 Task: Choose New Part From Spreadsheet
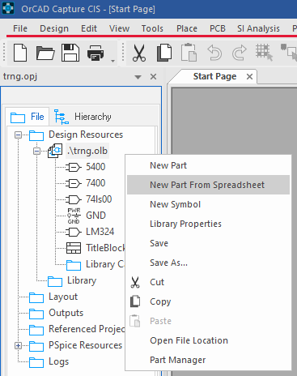click(208, 185)
